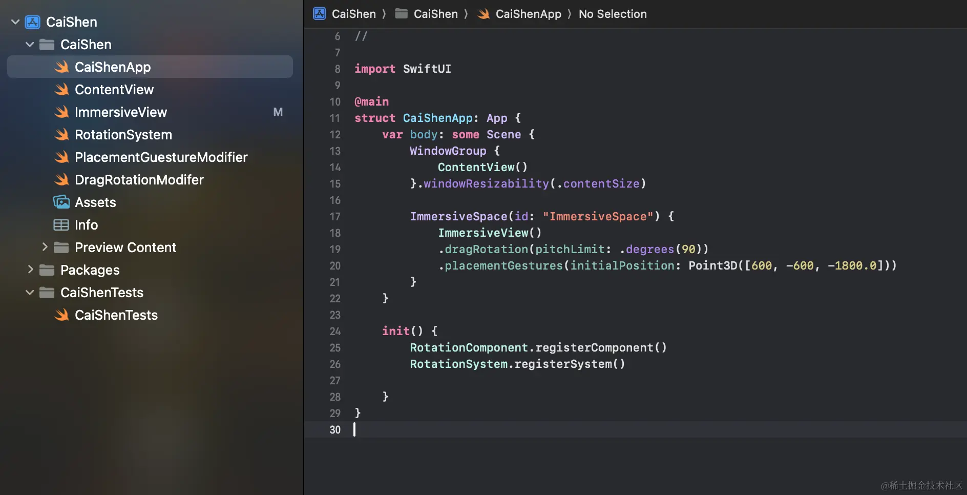967x495 pixels.
Task: Expand the Preview Content folder
Action: pos(45,247)
